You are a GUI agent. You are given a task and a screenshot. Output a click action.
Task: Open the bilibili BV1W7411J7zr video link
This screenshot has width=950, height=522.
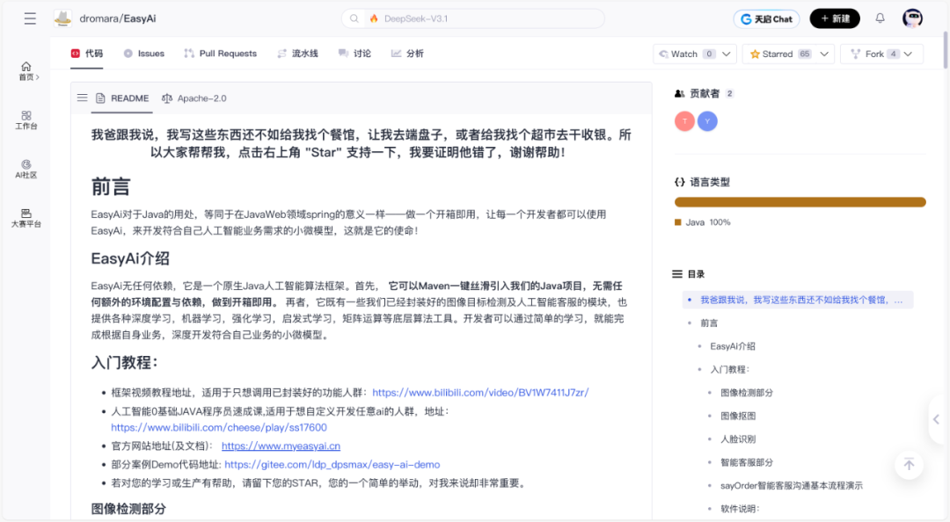point(480,393)
